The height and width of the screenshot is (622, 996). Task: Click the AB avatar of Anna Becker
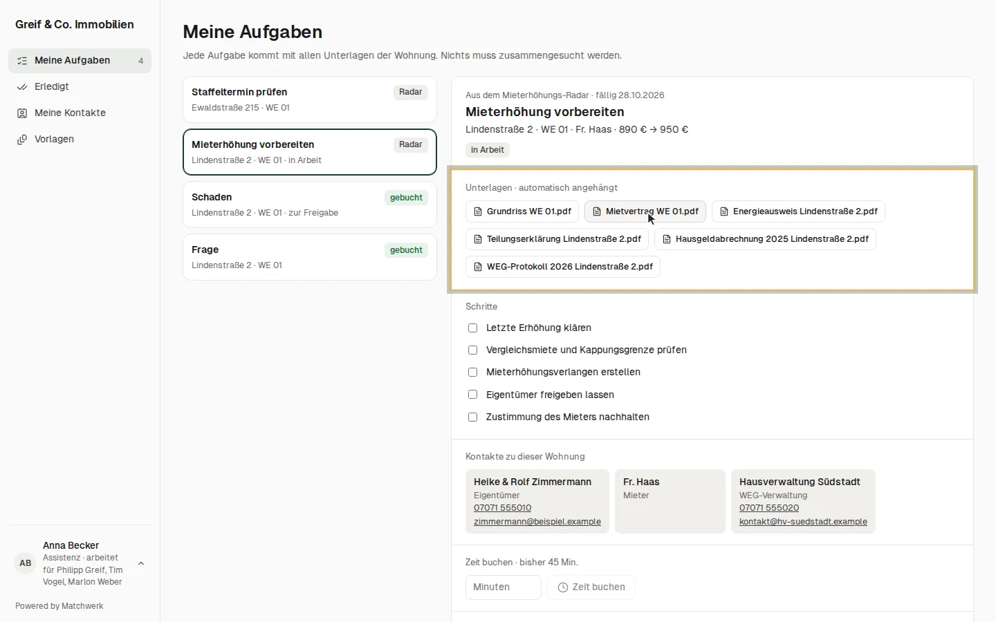coord(26,563)
